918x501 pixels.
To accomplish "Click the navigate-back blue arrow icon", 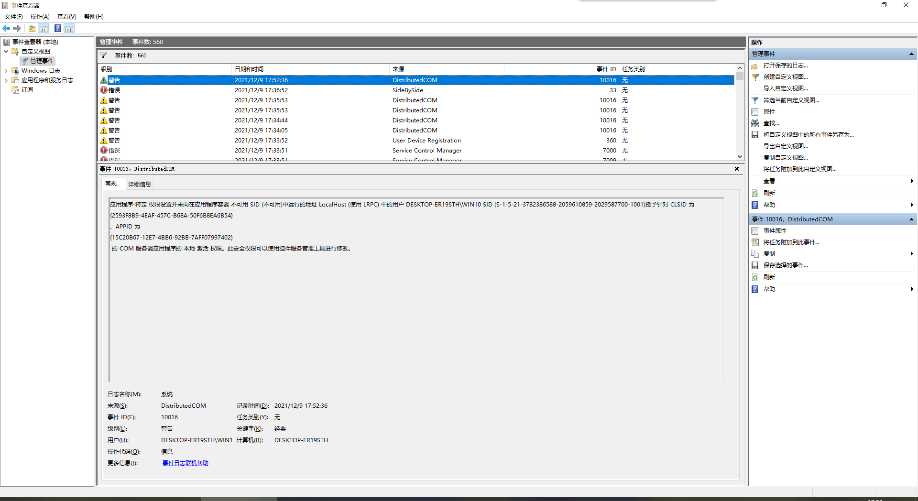I will (x=6, y=28).
